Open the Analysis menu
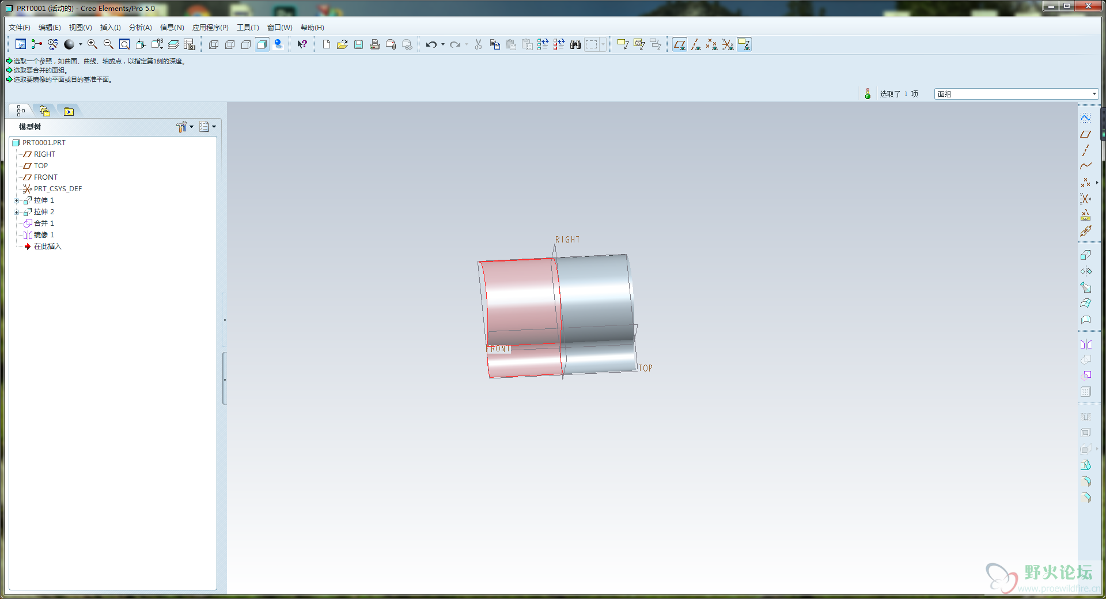Screen dimensions: 1106x599 point(140,28)
